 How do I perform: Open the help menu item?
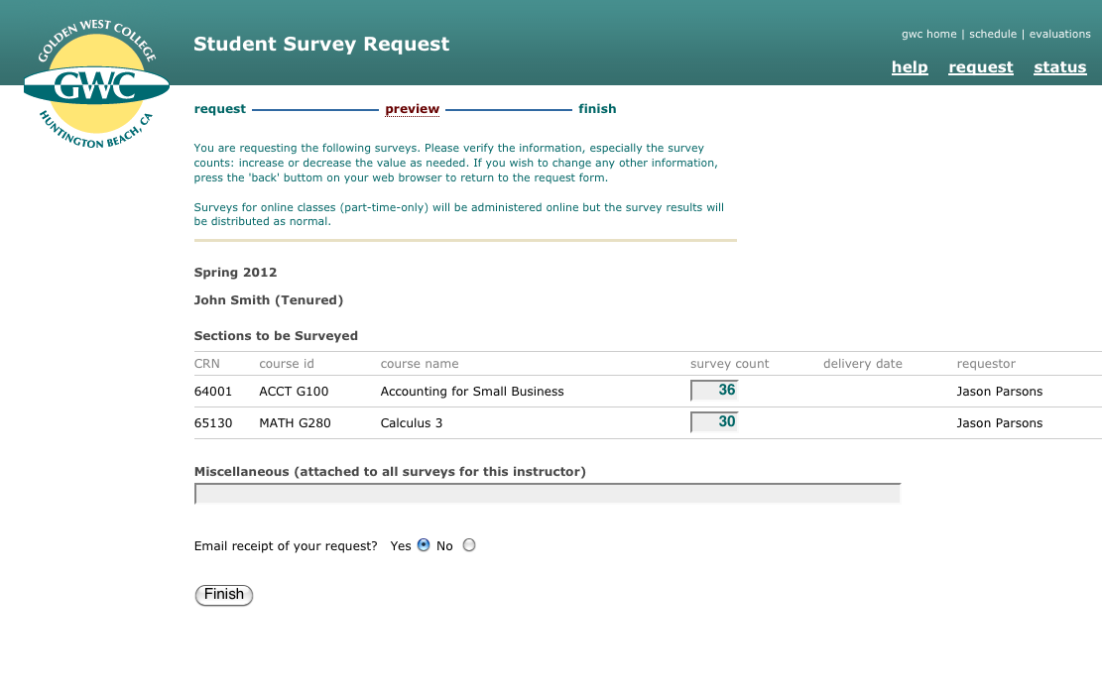tap(910, 67)
